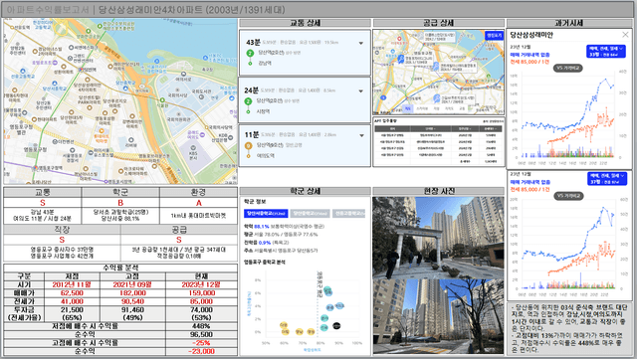The image size is (637, 359).
Task: Open the 33평 area dropdown in upper chart
Action: coord(606,51)
